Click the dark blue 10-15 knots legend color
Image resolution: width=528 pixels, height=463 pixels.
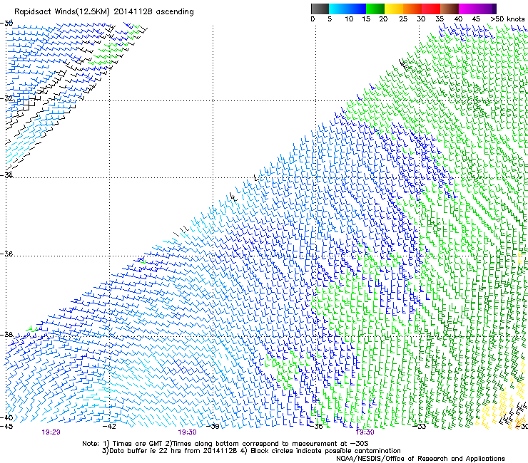point(357,9)
